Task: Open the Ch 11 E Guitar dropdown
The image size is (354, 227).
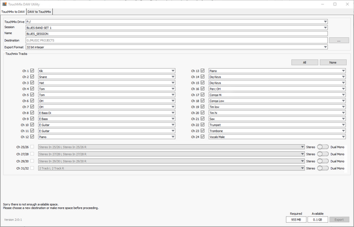Action: (x=107, y=131)
